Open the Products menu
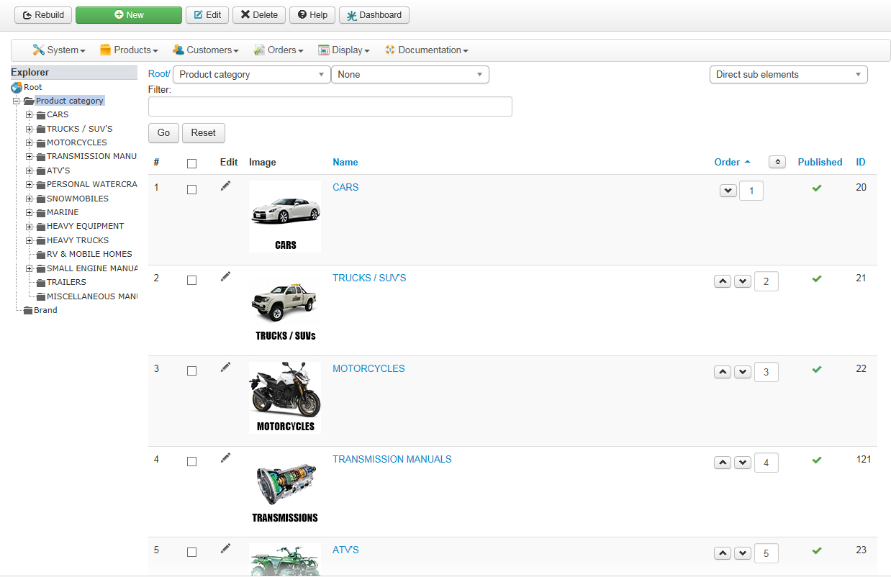This screenshot has width=891, height=577. (x=129, y=50)
